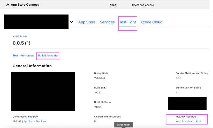The width and height of the screenshot is (213, 128).
Task: Click the Includes Symbols label
Action: 186,117
